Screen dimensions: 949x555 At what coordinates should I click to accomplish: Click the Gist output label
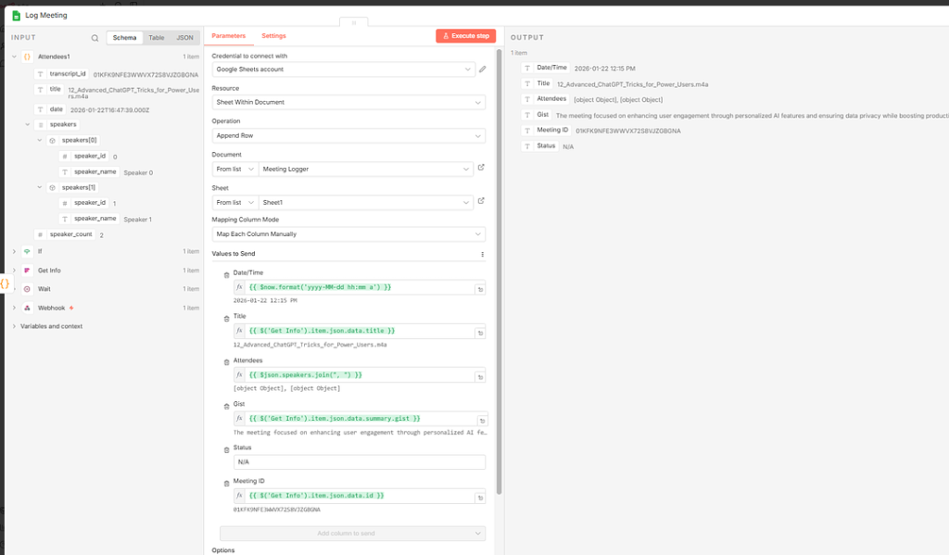coord(542,114)
